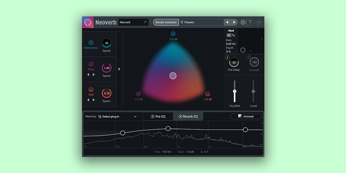
Task: Select the next Hall type arrow
Action: 94,99
